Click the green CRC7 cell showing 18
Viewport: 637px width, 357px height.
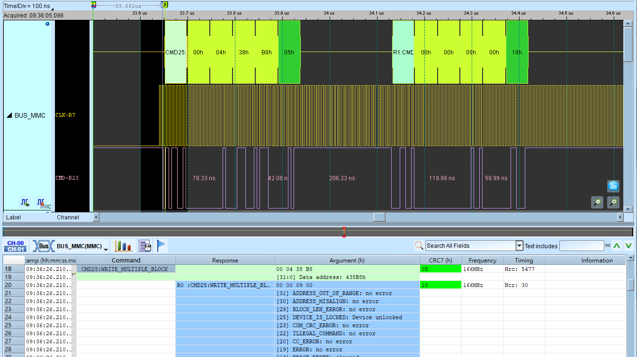[x=440, y=285]
